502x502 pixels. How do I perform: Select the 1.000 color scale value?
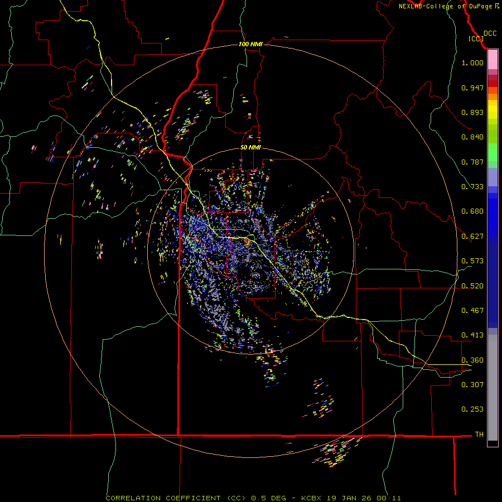(x=472, y=62)
